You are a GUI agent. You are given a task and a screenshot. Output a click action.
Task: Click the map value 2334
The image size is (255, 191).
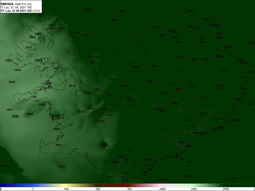pyautogui.click(x=61, y=167)
